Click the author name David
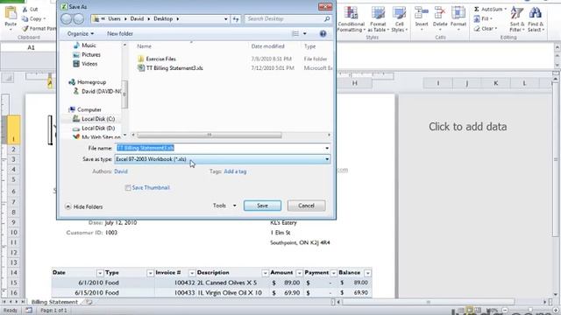The width and height of the screenshot is (561, 315). coord(121,171)
